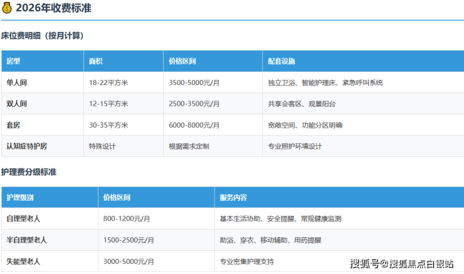Click the 共享会客区、观景阳台 facilities cell
Viewport: 464px width, 274px height.
pyautogui.click(x=302, y=104)
